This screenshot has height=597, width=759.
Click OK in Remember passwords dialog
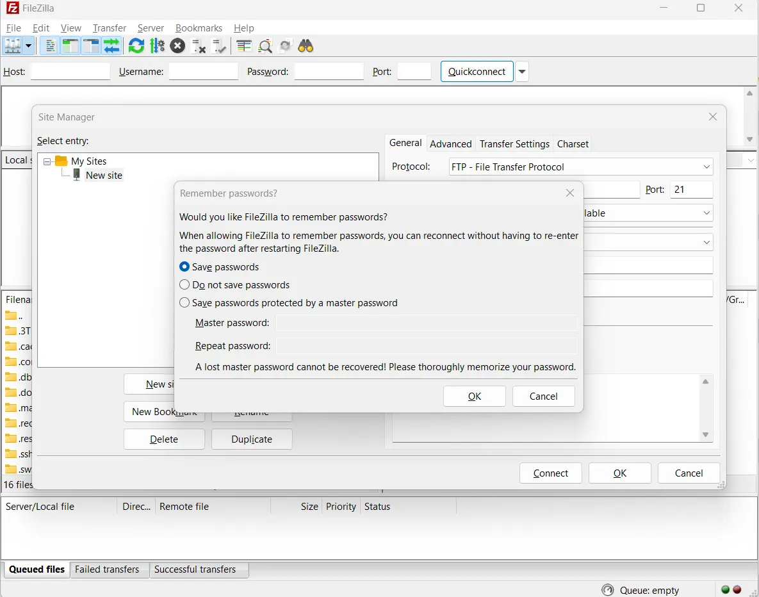click(475, 396)
